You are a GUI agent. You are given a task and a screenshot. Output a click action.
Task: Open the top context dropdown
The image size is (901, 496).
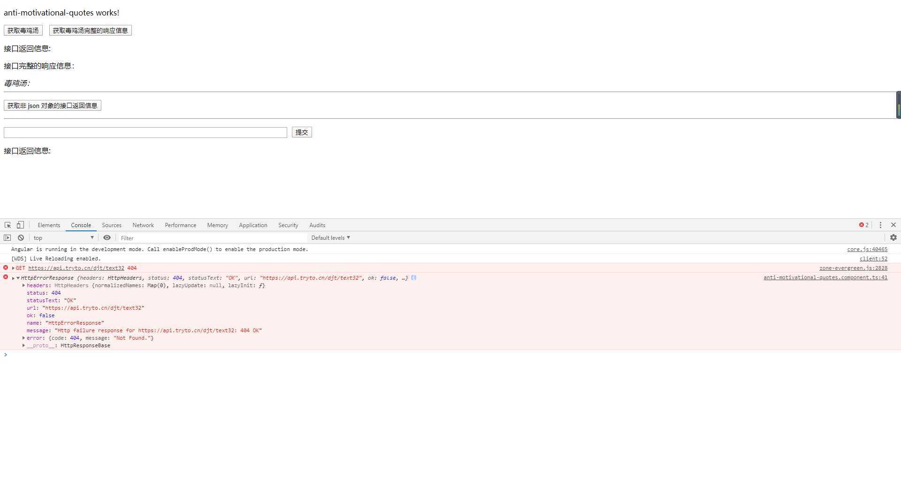(x=63, y=238)
